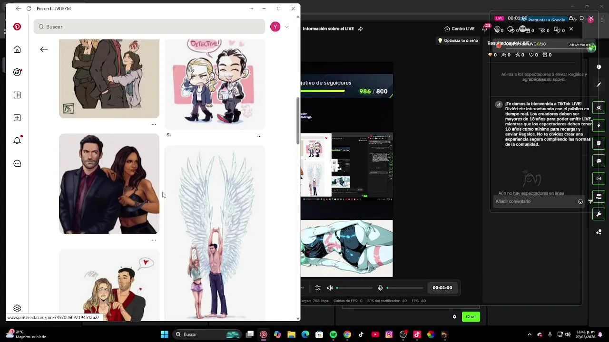
Task: Open boards icon in Pinterest sidebar
Action: (17, 95)
